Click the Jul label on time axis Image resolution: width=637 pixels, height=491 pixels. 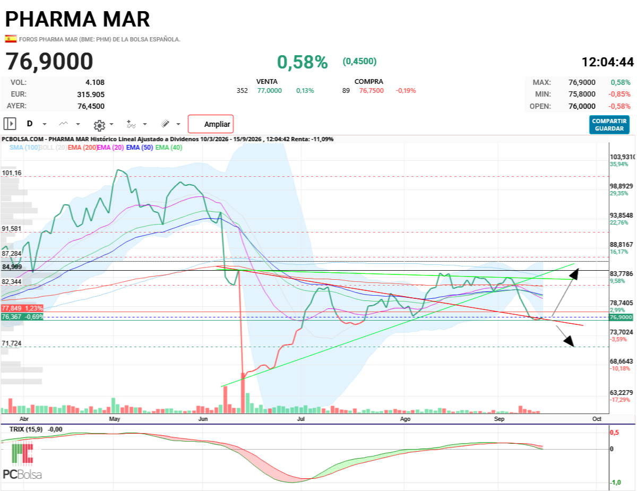(x=301, y=419)
